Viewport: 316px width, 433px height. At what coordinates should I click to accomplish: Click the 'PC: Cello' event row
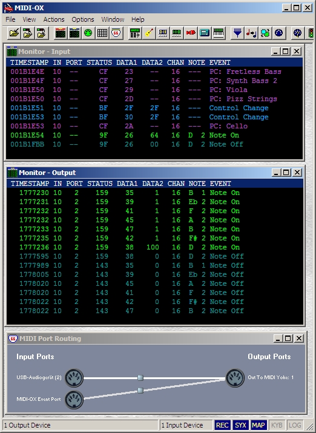pos(154,126)
